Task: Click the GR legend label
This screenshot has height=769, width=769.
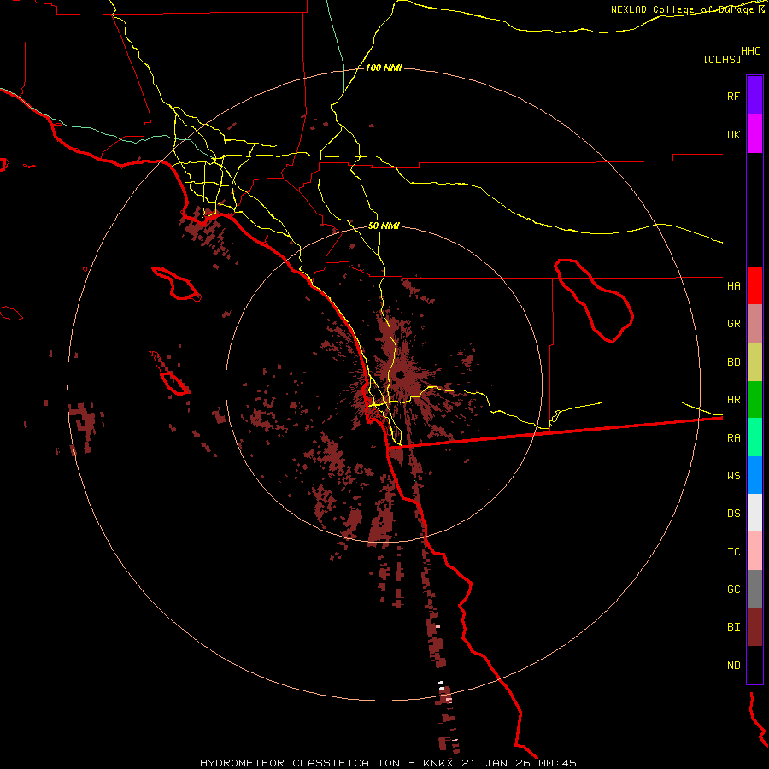Action: click(733, 324)
